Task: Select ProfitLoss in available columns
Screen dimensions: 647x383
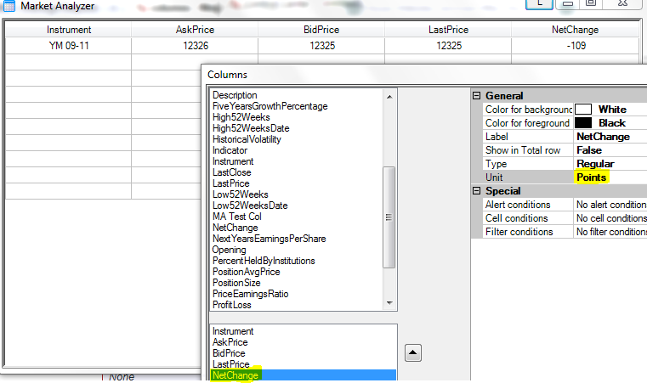Action: 231,305
